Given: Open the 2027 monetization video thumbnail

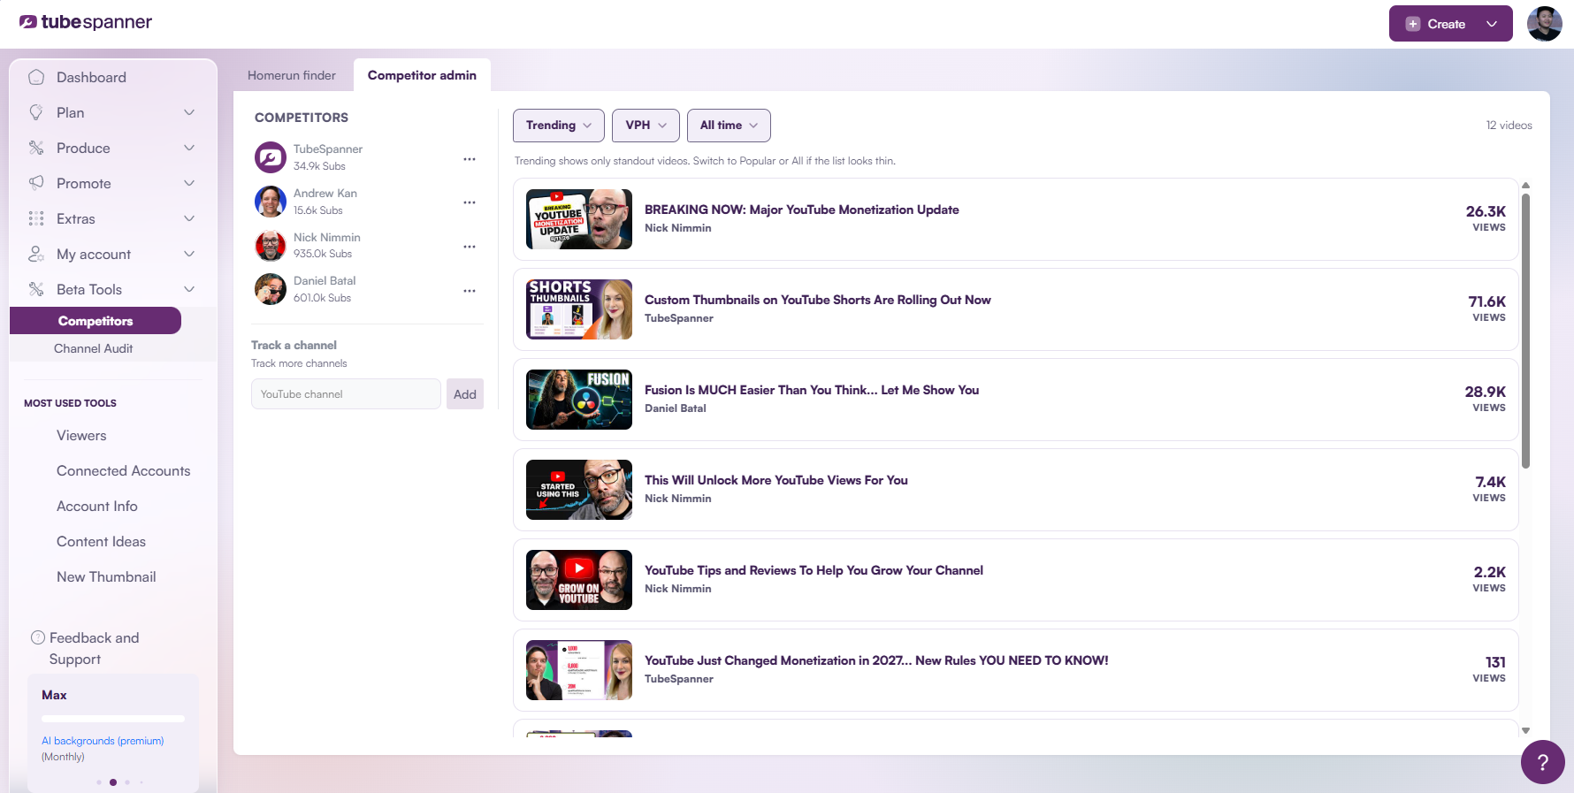Looking at the screenshot, I should click(579, 670).
